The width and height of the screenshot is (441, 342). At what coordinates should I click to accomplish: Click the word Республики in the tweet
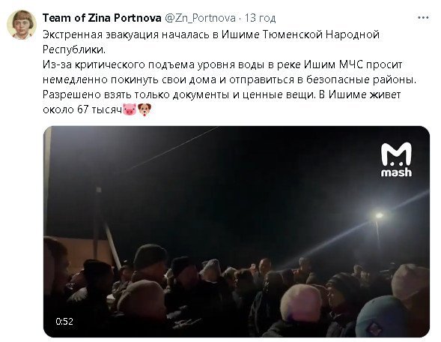pos(74,49)
